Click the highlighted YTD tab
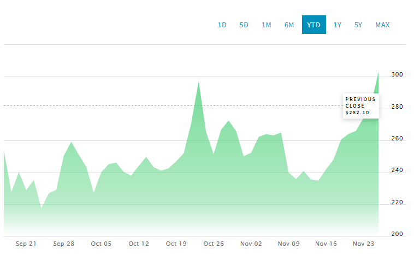 pyautogui.click(x=314, y=25)
